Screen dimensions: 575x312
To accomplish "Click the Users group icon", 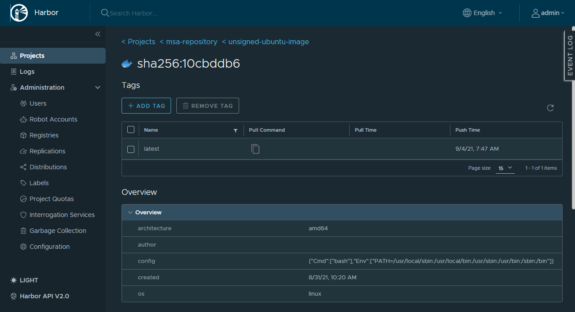I will (23, 103).
